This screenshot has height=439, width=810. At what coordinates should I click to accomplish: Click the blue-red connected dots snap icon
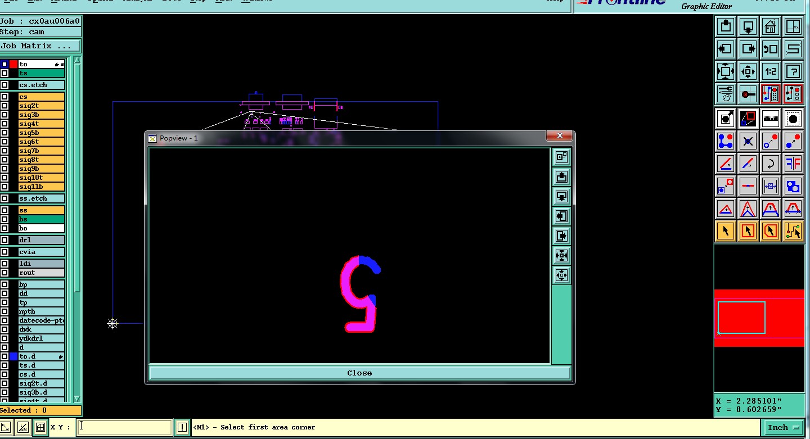pos(726,141)
